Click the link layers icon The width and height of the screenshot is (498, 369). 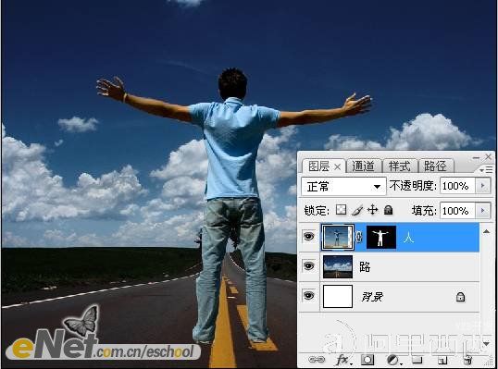point(317,360)
